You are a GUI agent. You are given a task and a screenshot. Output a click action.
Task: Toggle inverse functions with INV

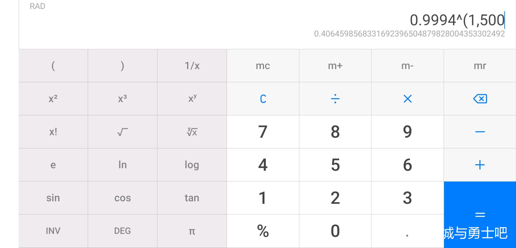click(53, 231)
